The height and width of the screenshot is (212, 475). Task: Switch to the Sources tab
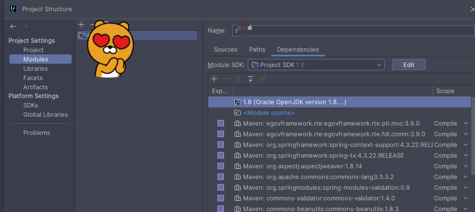pyautogui.click(x=225, y=49)
